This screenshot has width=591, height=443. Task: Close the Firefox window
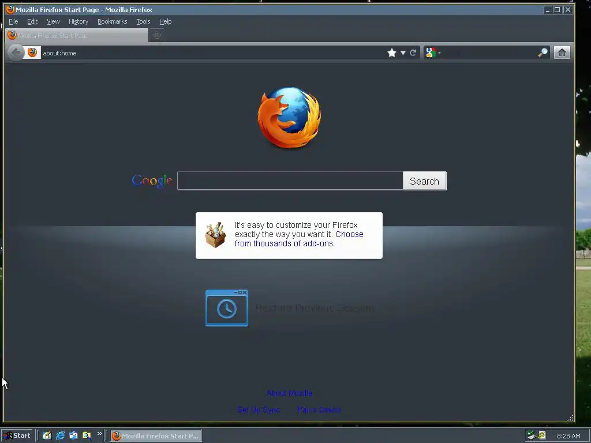[568, 10]
